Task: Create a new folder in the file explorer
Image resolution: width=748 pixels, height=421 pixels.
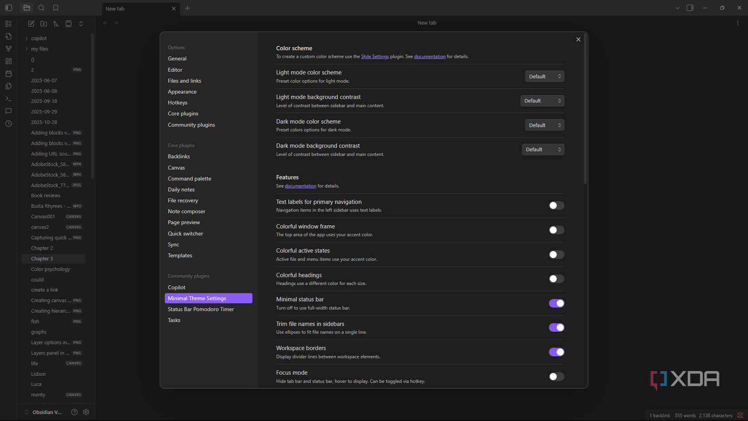Action: point(44,24)
